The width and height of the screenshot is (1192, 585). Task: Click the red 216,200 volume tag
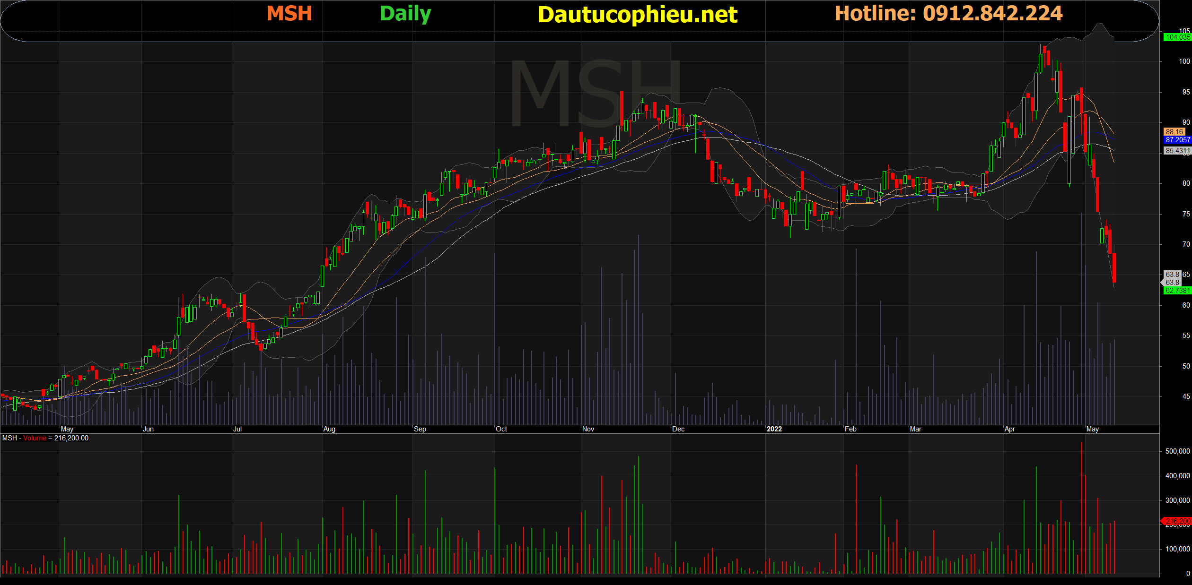tap(1177, 521)
